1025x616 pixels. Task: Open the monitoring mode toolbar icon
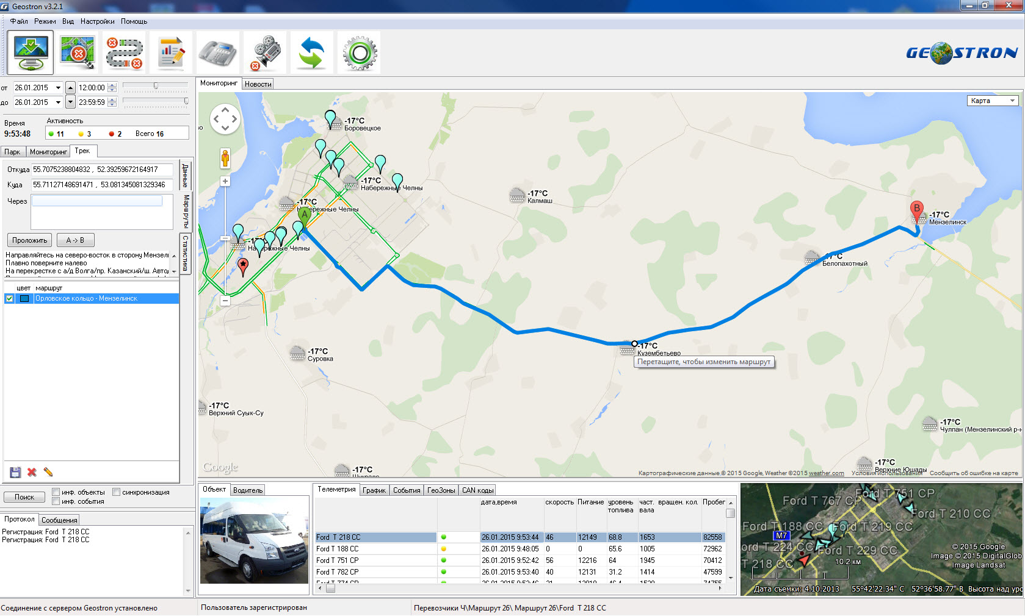tap(31, 52)
